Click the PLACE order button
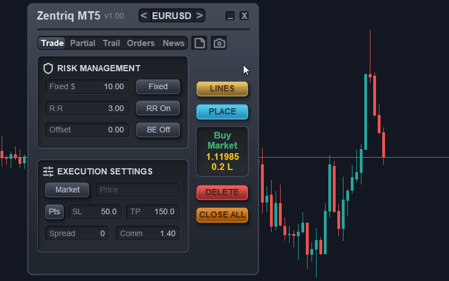 [222, 112]
